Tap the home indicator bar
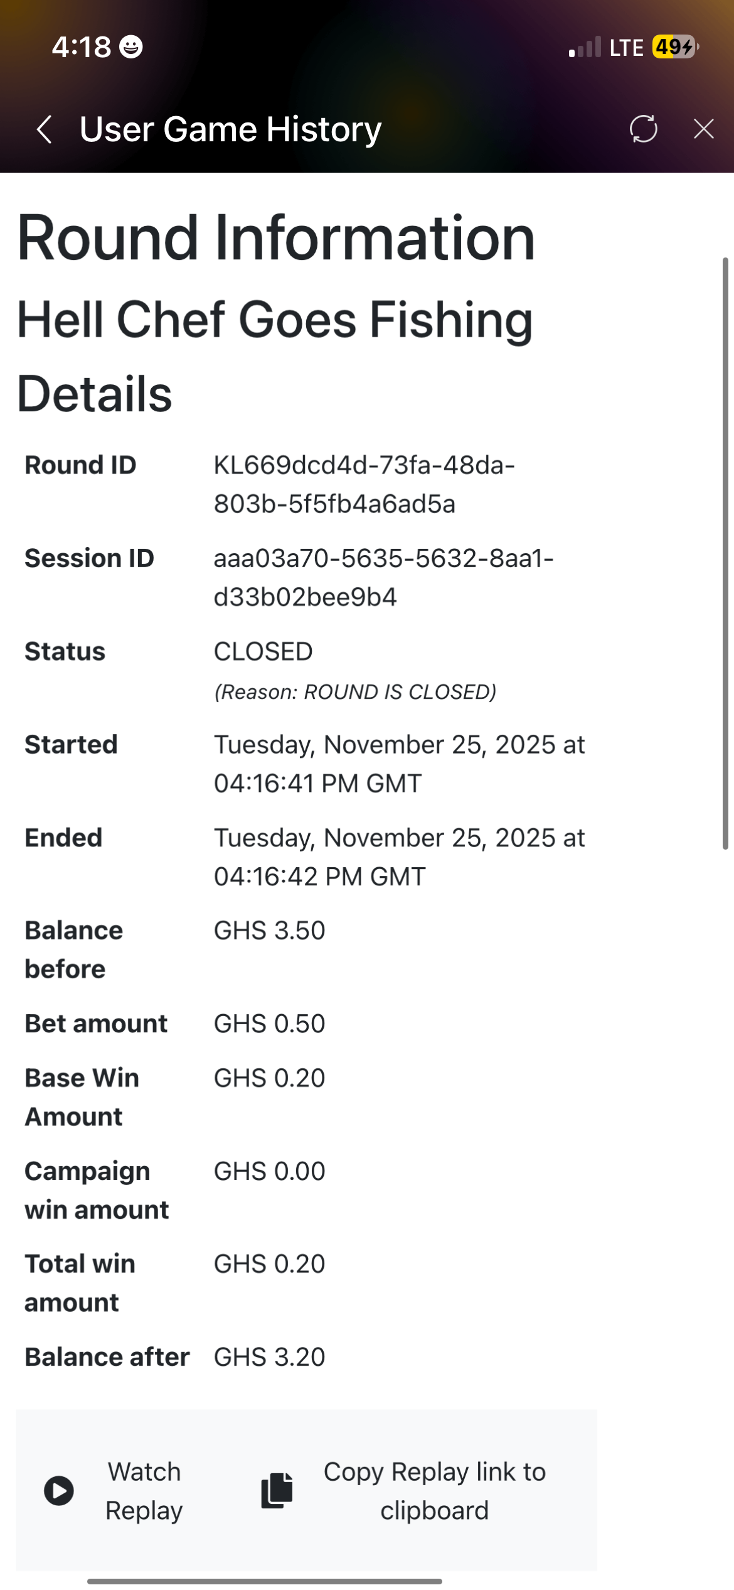Image resolution: width=734 pixels, height=1590 pixels. [264, 1581]
